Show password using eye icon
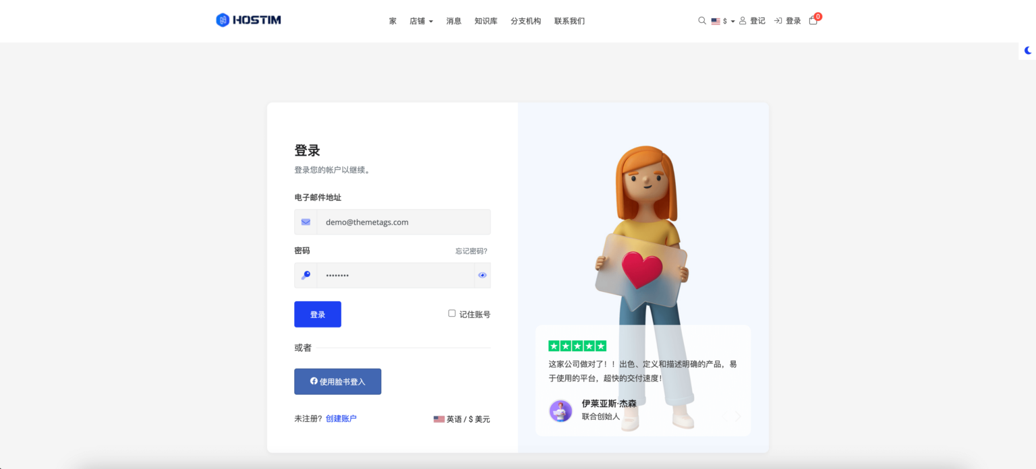This screenshot has height=469, width=1036. 482,275
